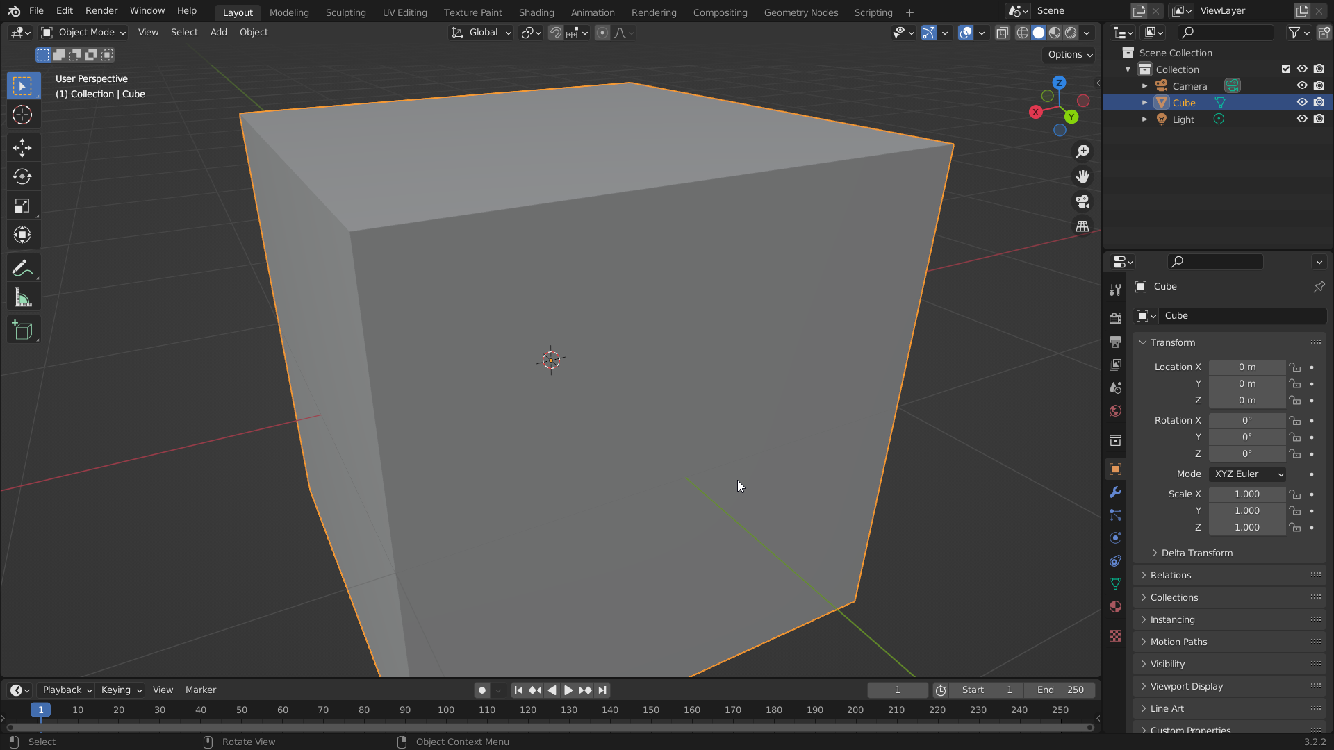Select the Rotate tool in toolbar
This screenshot has width=1334, height=750.
pos(22,176)
